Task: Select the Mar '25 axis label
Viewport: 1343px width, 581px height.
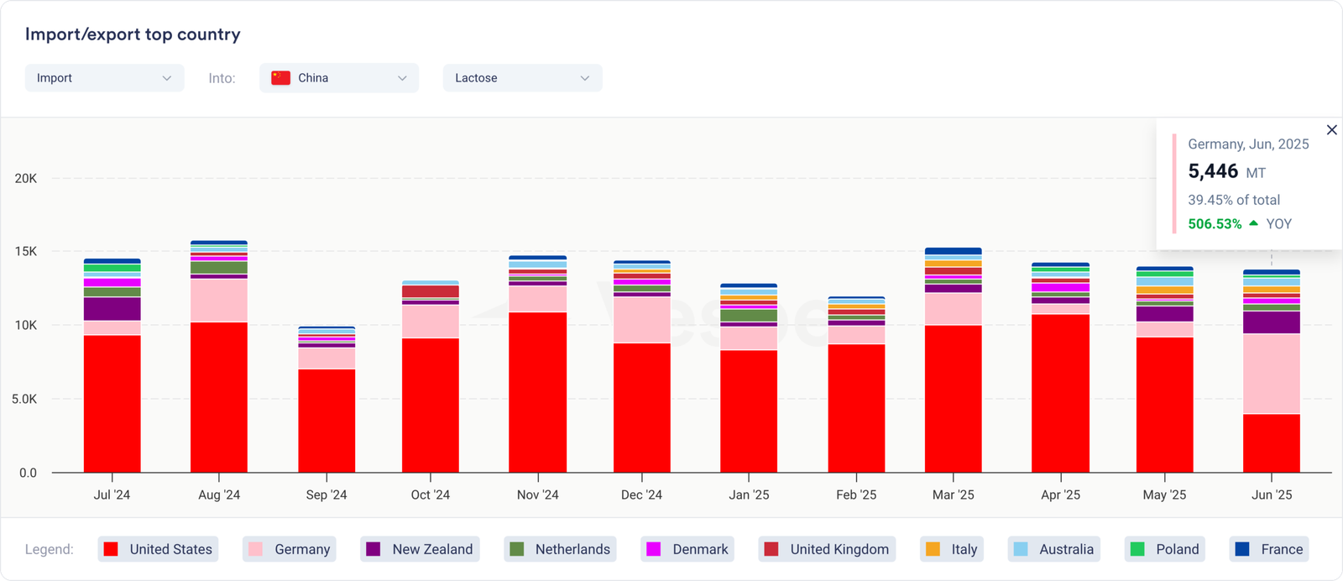Action: 953,495
